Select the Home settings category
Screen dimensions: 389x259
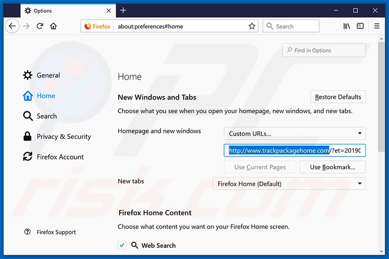(39, 96)
